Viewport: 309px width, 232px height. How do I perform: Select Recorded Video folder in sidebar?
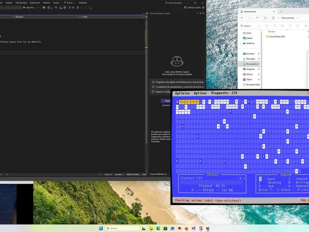(250, 85)
